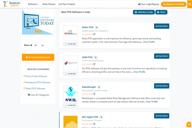Image resolution: width=192 pixels, height=128 pixels.
Task: Click the Request Call Back button
Action: [x=174, y=4]
